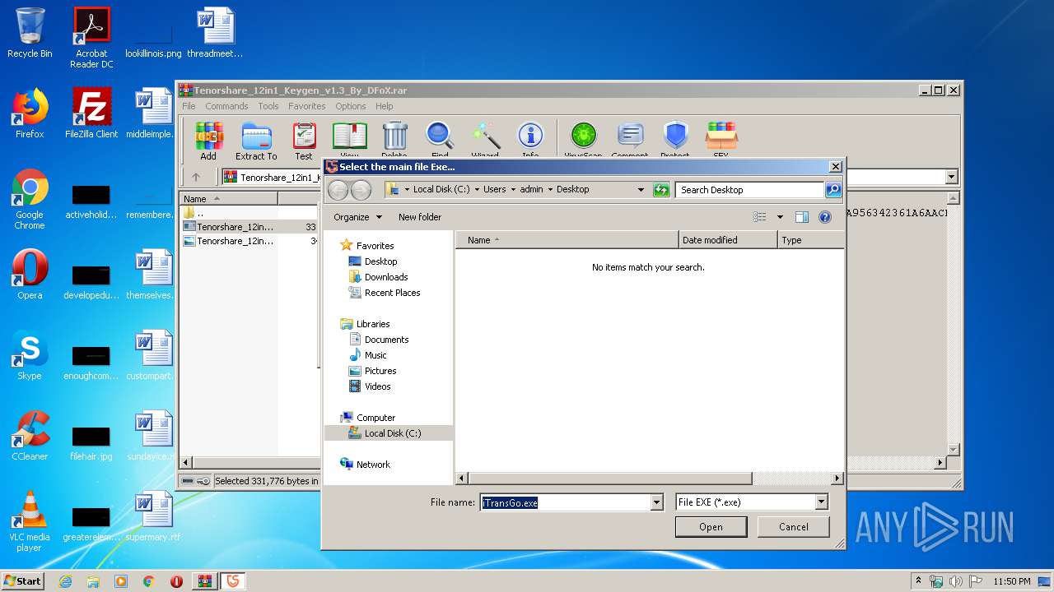Viewport: 1054px width, 592px height.
Task: Open the Help menu in WinRAR
Action: click(x=384, y=106)
